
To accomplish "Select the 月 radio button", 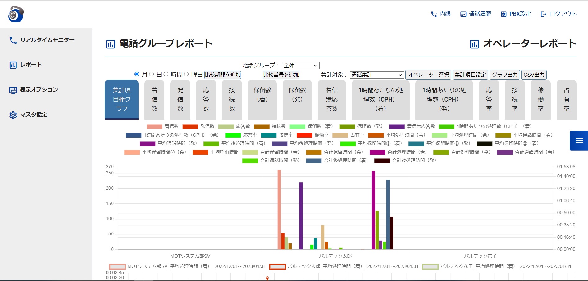I will tap(137, 74).
